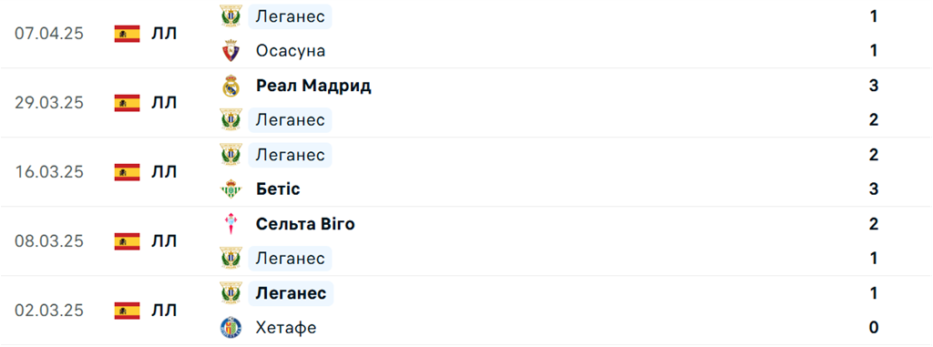
Task: Click Spain flag next to 02.03.25
Action: (127, 311)
